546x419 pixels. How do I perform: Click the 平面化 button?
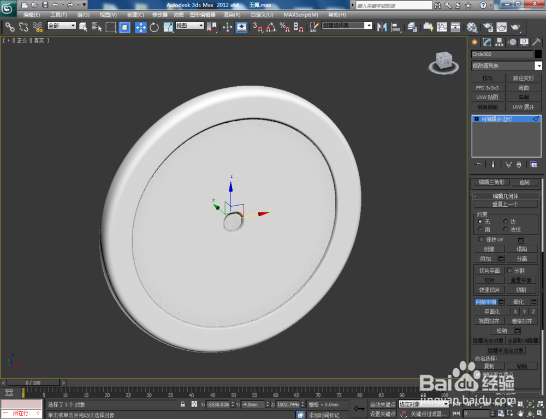(492, 312)
